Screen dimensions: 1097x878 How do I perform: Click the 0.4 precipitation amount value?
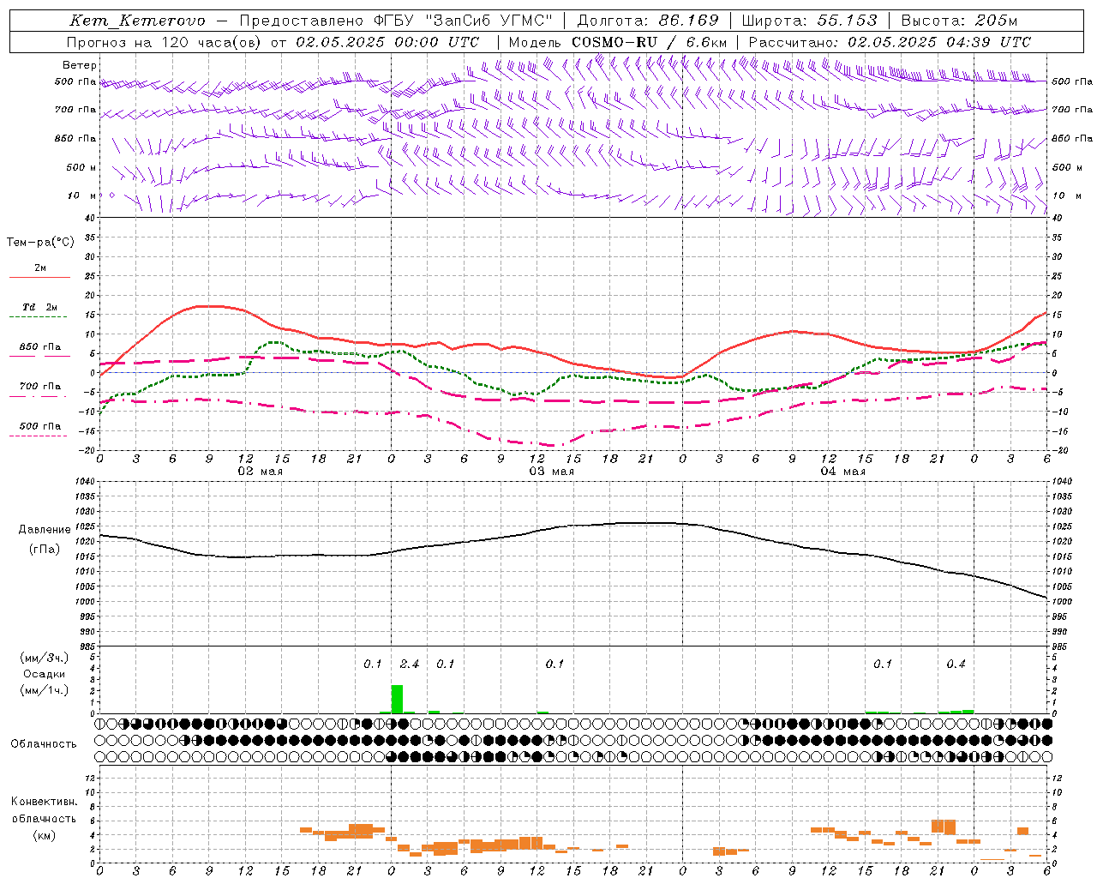956,664
